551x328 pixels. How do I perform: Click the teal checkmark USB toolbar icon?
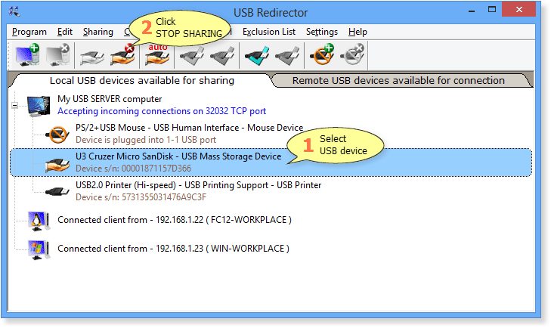(x=257, y=56)
